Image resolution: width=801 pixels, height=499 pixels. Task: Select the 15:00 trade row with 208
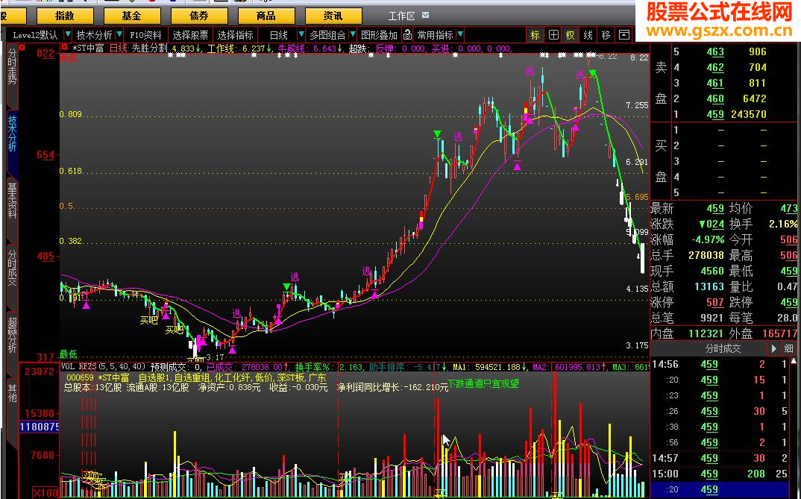(x=720, y=474)
